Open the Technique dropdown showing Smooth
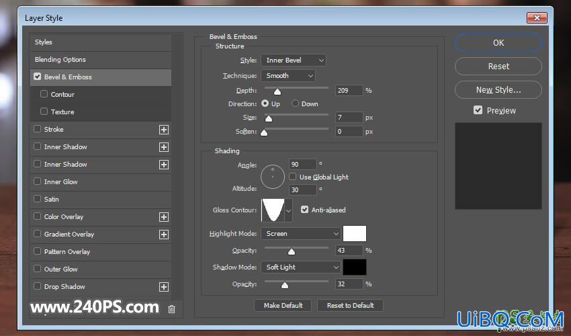This screenshot has height=336, width=571. click(288, 75)
